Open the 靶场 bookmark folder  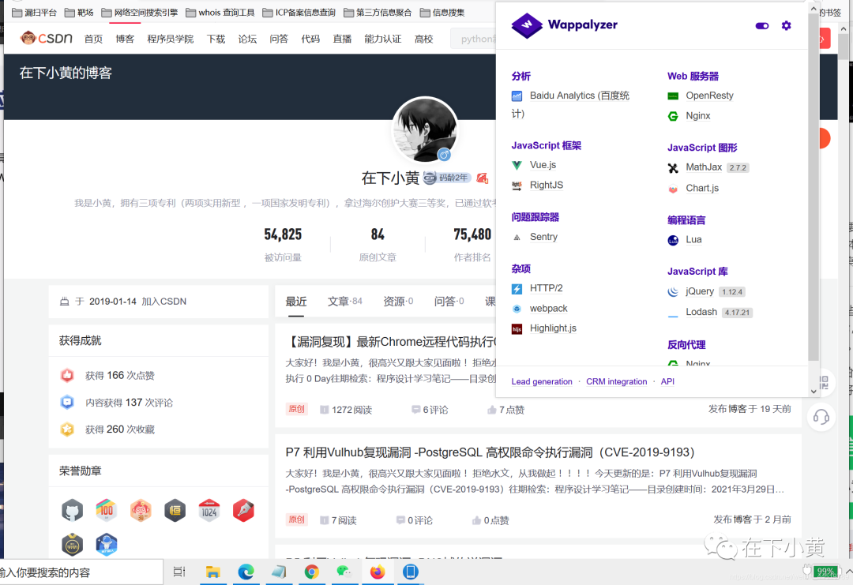click(x=79, y=13)
